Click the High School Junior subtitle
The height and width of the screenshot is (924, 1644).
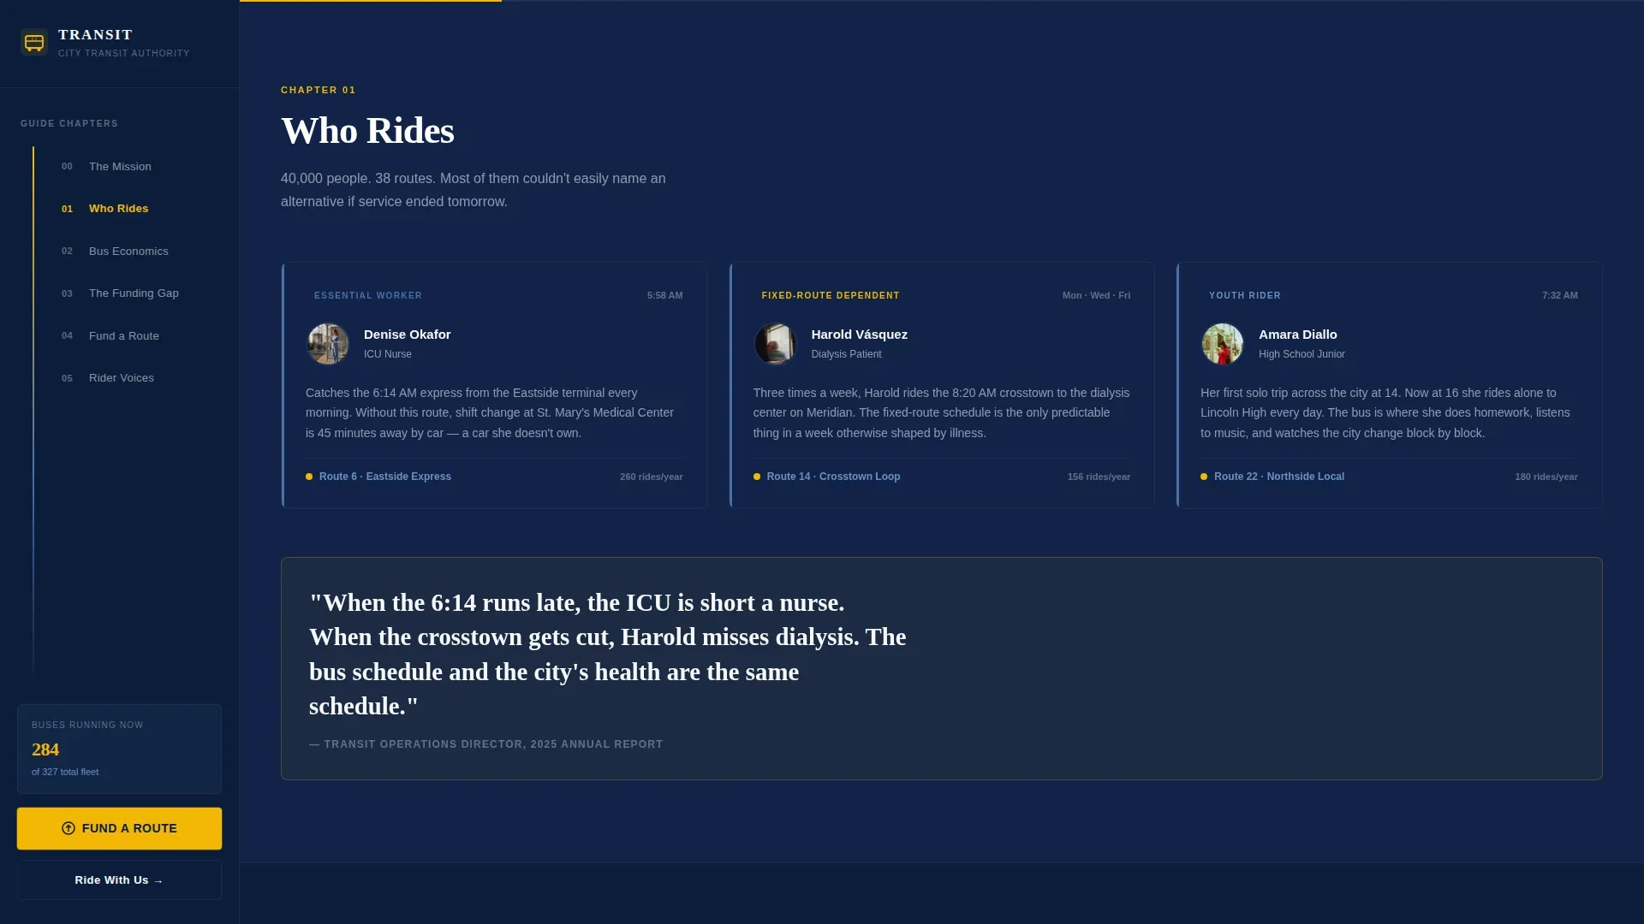tap(1301, 354)
